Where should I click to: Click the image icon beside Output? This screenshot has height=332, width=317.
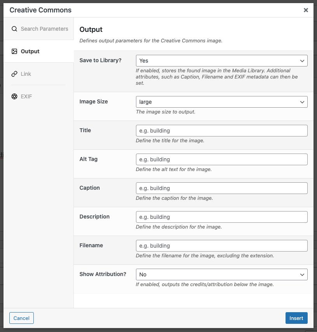pyautogui.click(x=14, y=51)
